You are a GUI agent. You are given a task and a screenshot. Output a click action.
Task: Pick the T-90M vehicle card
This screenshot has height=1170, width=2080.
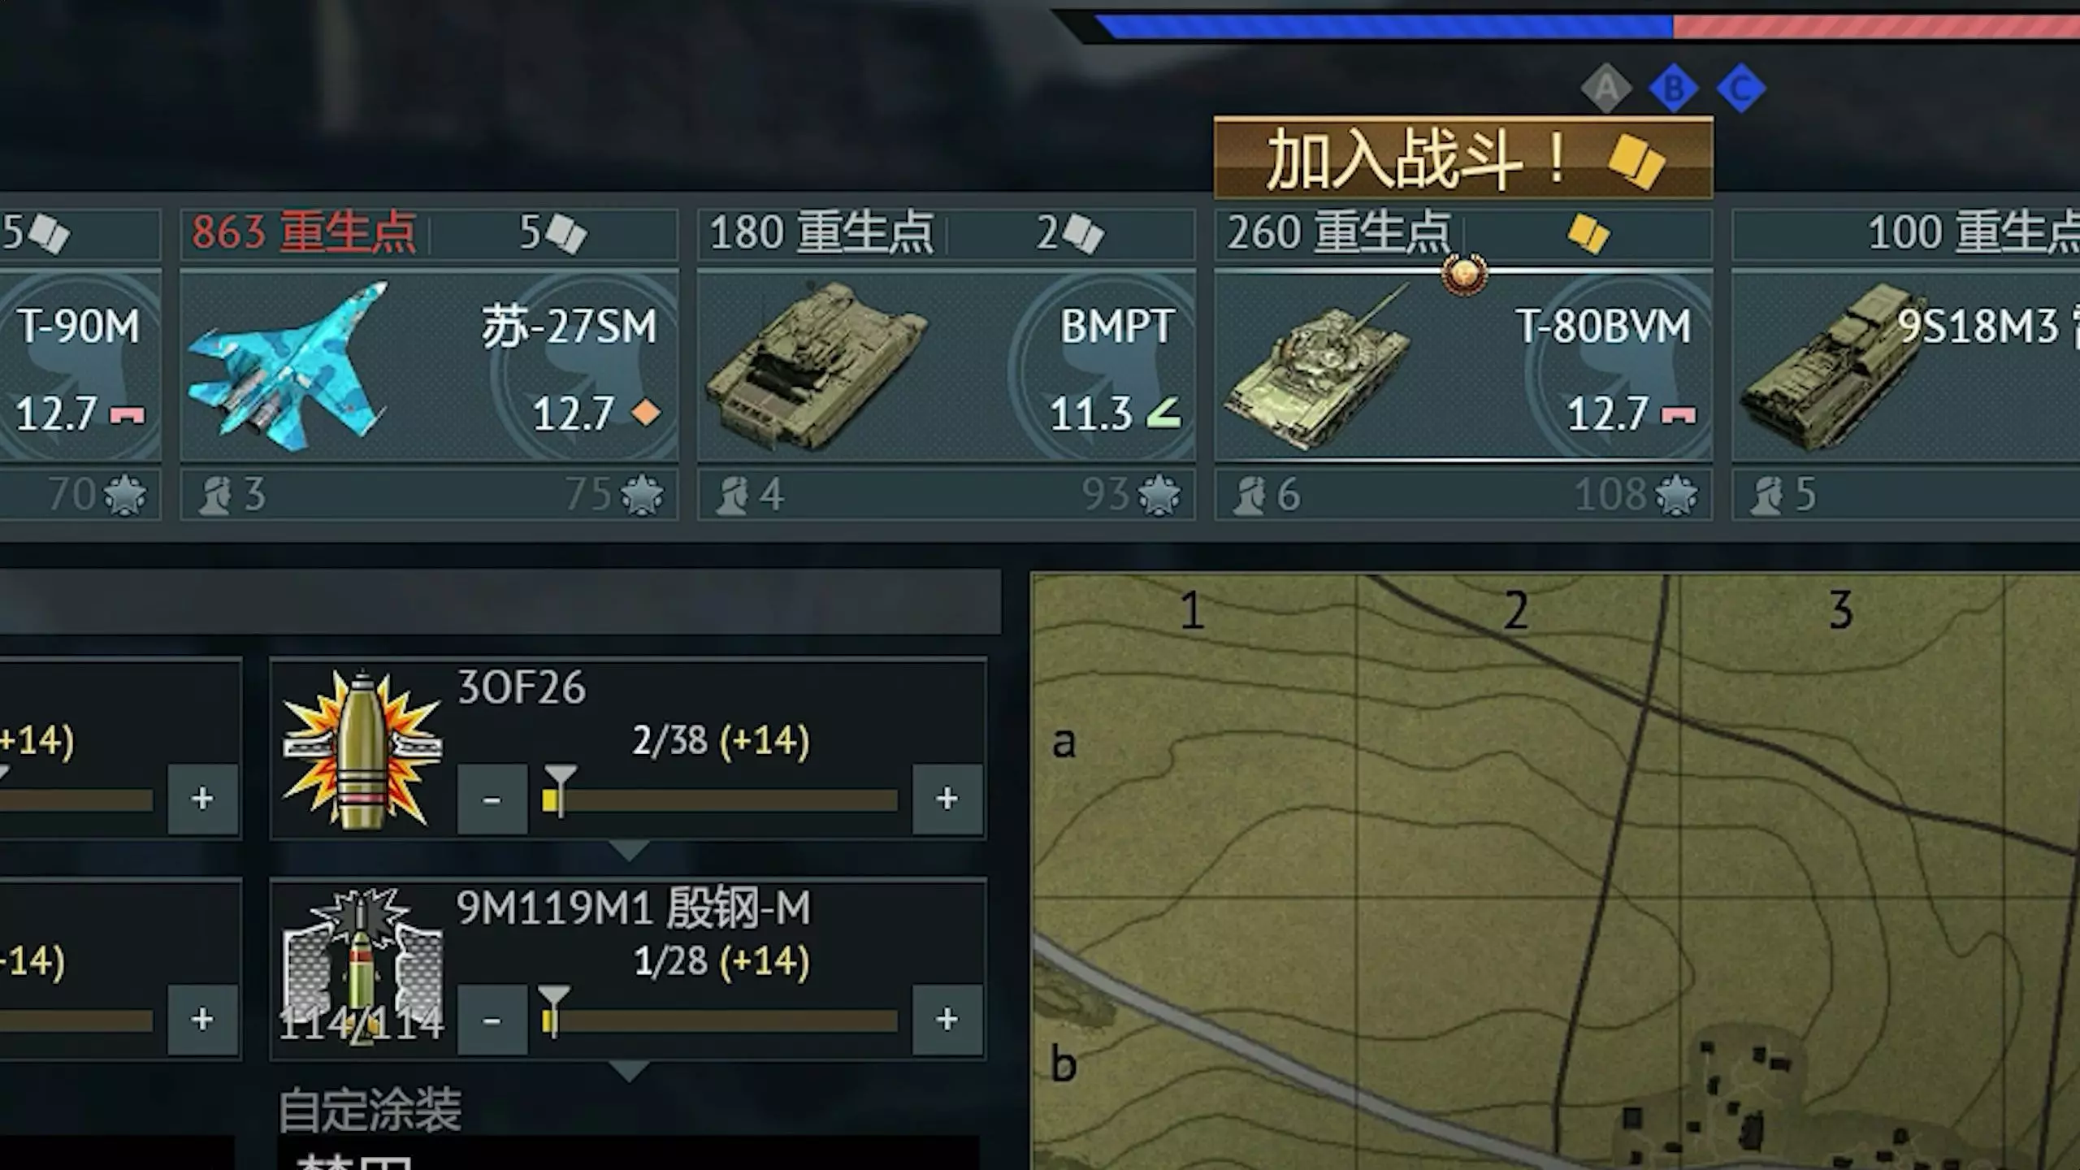click(x=80, y=366)
